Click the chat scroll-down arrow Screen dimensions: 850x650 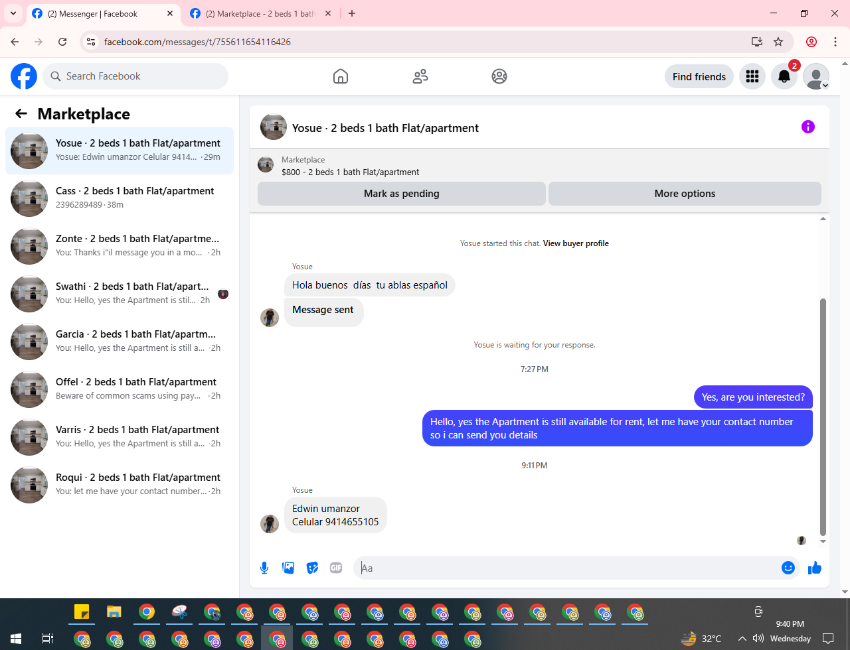[823, 541]
